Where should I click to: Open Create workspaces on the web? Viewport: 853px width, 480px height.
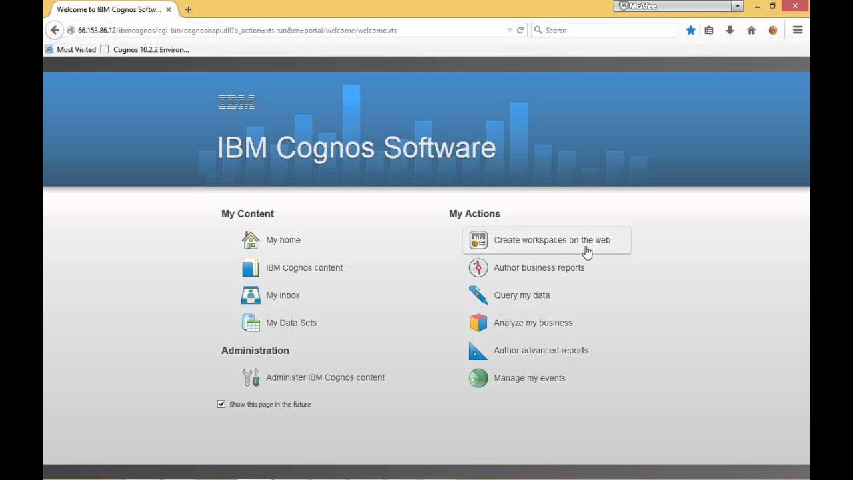[552, 240]
